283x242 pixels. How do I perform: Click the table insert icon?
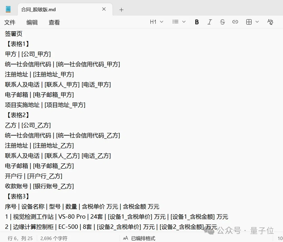tap(249, 22)
